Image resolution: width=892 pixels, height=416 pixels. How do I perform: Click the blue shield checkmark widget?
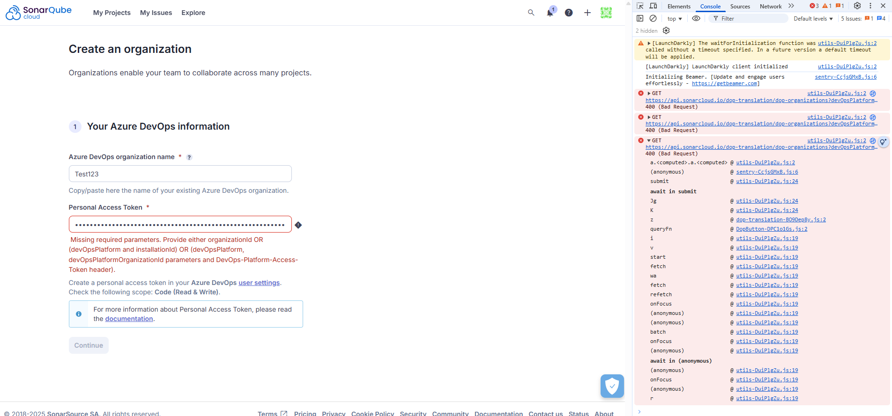tap(612, 386)
